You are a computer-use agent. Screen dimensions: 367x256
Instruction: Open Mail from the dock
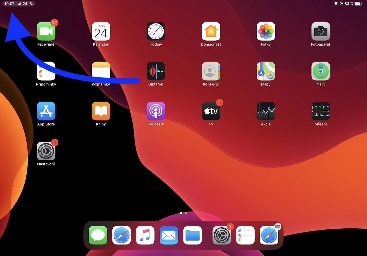click(169, 235)
